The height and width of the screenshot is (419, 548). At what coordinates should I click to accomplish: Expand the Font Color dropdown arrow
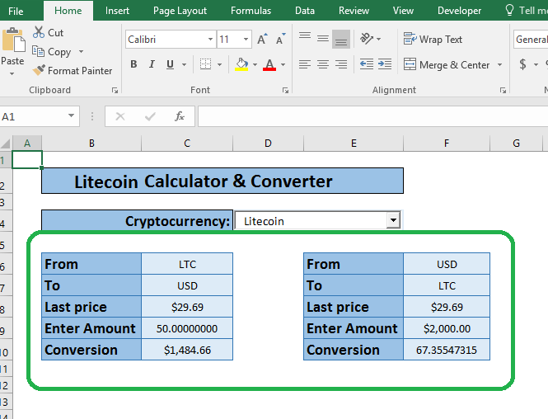[283, 64]
